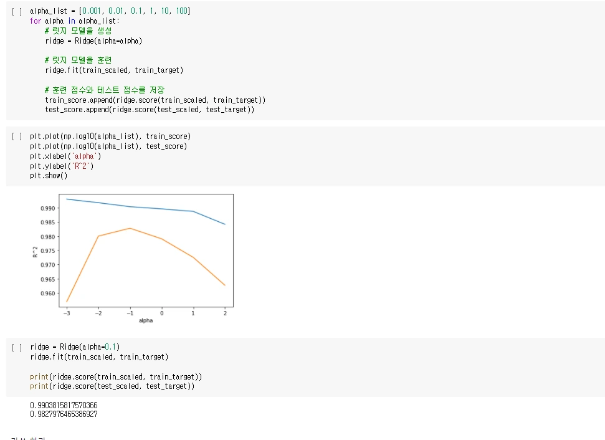Click the 'R^2' y-axis label on the chart
Viewport: 605px width, 440px height.
pyautogui.click(x=35, y=252)
